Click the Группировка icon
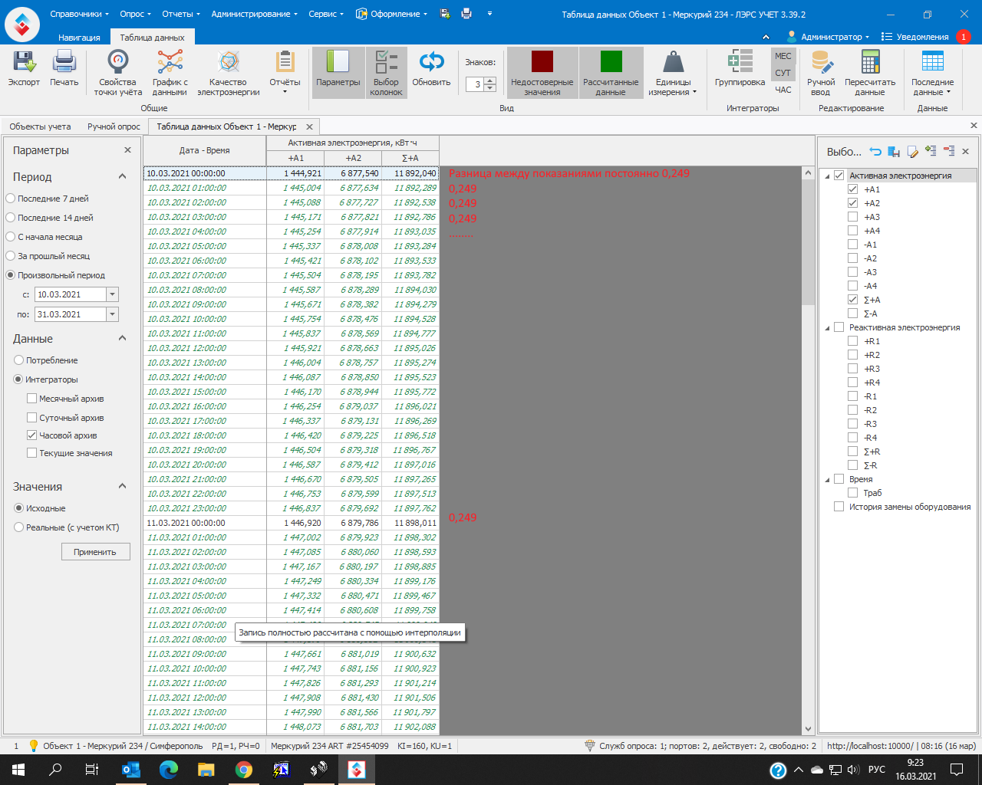Viewport: 982px width, 785px height. click(740, 62)
